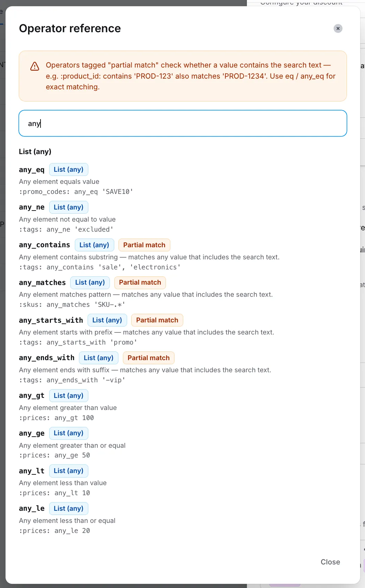Close the Operator reference dialog with X icon
Viewport: 365px width, 588px height.
(x=338, y=28)
